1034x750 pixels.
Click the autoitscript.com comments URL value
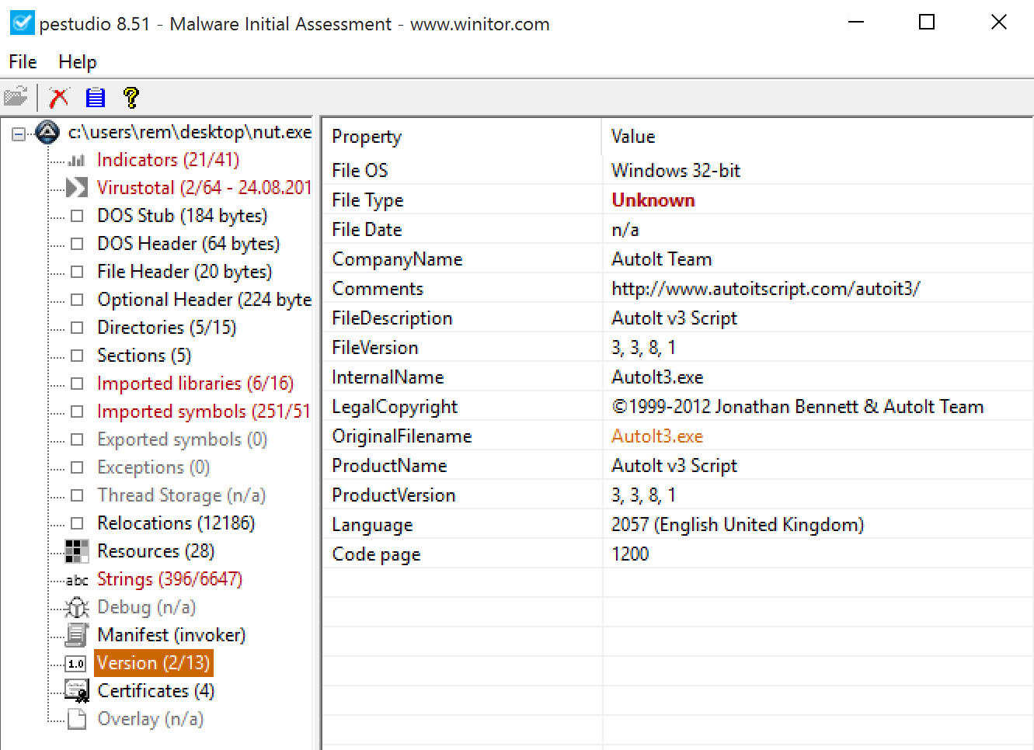pyautogui.click(x=765, y=289)
